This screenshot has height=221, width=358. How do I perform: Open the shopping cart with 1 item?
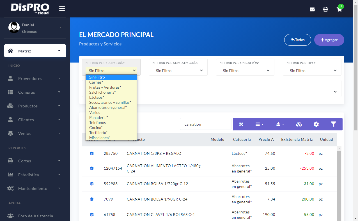[339, 9]
